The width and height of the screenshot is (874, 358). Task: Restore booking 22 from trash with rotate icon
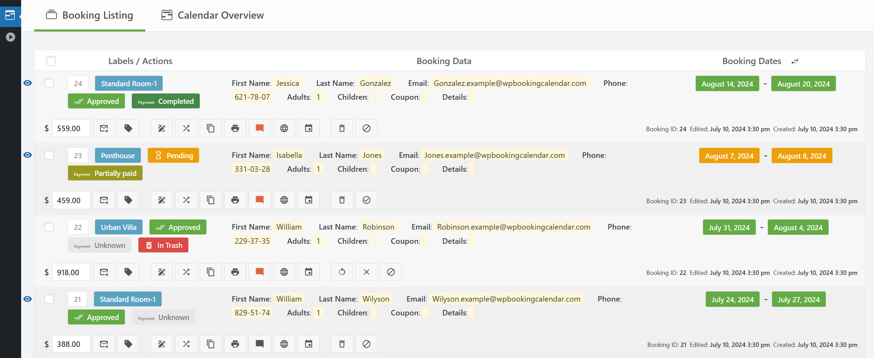342,272
